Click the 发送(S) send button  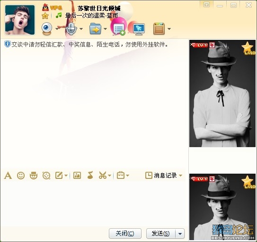click(x=161, y=233)
